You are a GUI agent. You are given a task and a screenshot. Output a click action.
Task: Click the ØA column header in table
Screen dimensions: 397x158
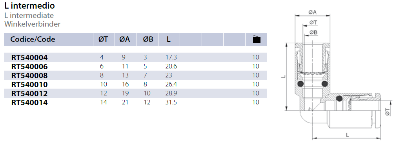(125, 39)
